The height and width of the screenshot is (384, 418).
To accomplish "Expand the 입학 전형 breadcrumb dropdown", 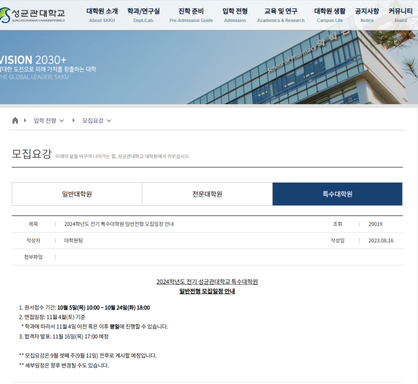I will pos(48,120).
